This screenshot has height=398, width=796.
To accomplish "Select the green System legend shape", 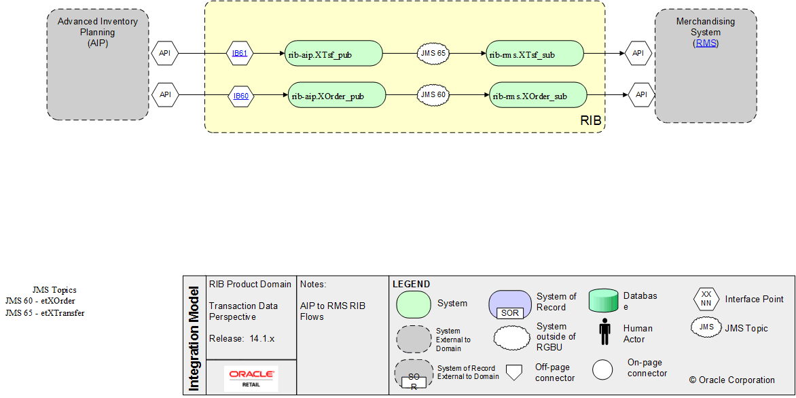I will click(x=414, y=304).
